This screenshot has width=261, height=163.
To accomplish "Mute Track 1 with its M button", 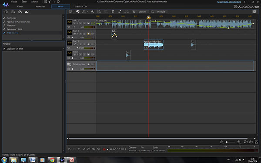I will pos(80,23).
